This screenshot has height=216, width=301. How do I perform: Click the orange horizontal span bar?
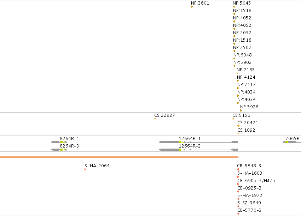(119, 157)
